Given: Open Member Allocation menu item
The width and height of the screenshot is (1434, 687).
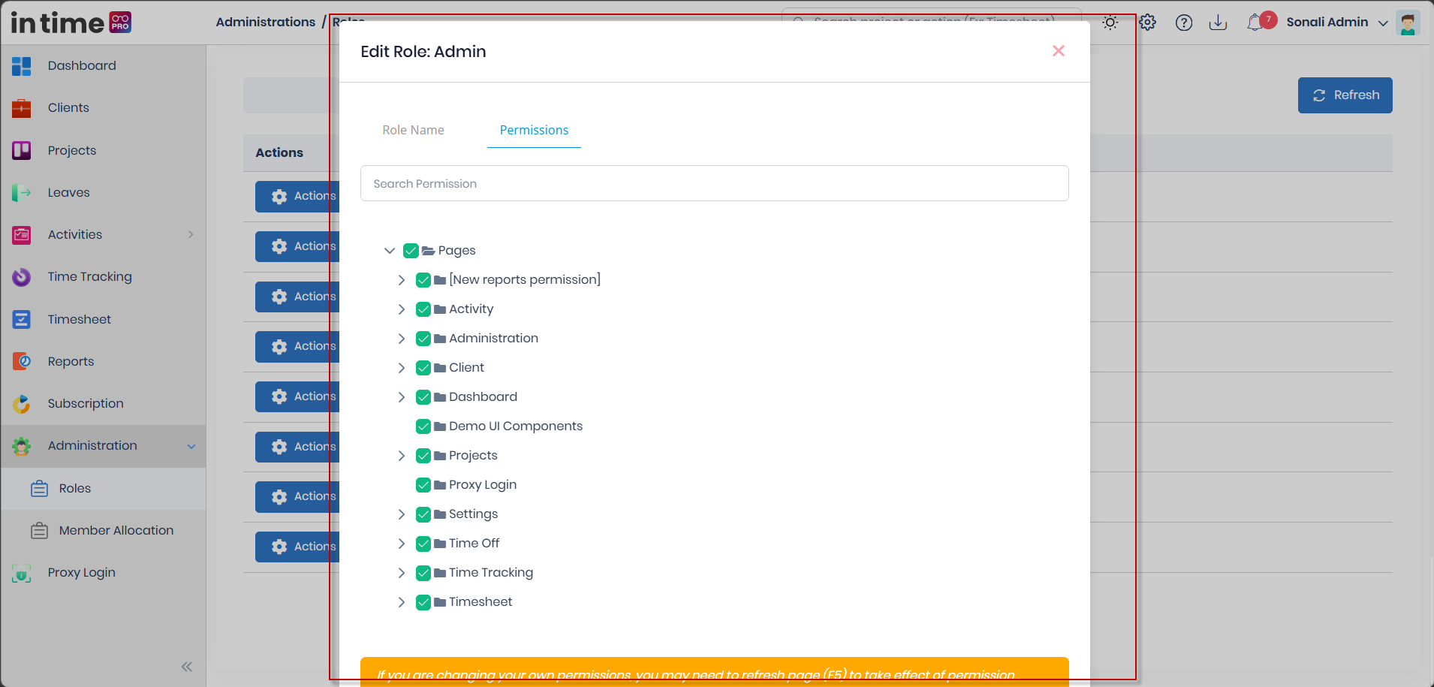Looking at the screenshot, I should [x=104, y=531].
